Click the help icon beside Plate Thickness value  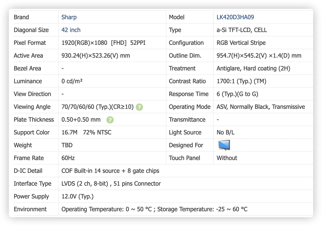[110, 120]
